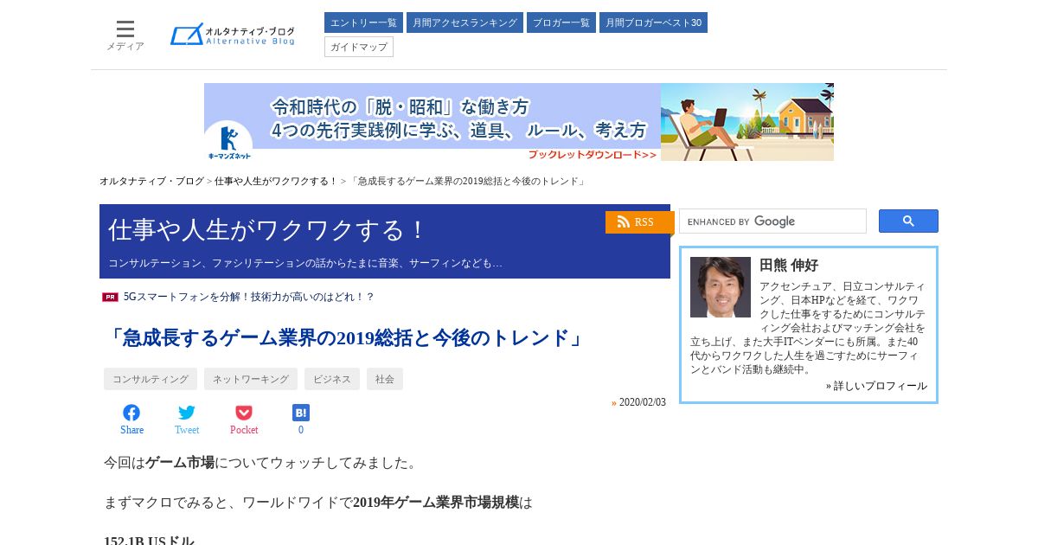Click the date 2020/02/03
Image resolution: width=1038 pixels, height=545 pixels.
pyautogui.click(x=643, y=402)
